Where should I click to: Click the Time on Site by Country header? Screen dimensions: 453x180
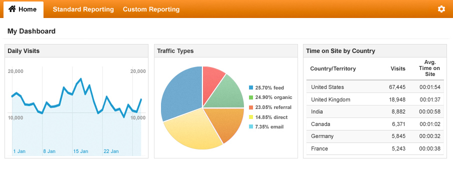pos(375,51)
